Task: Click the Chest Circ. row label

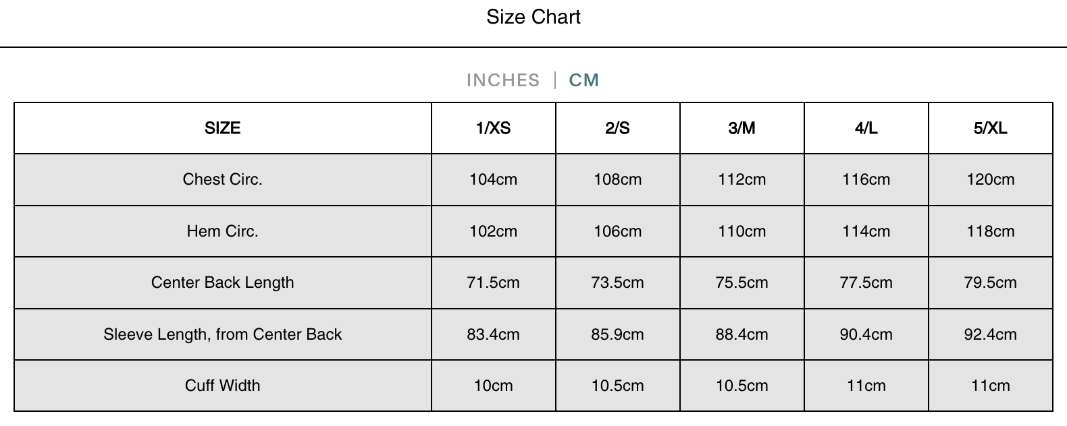Action: point(222,179)
